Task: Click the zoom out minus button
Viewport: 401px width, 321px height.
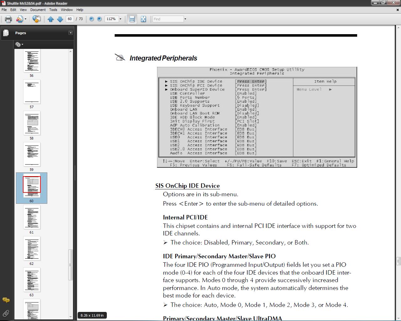Action: click(x=91, y=19)
